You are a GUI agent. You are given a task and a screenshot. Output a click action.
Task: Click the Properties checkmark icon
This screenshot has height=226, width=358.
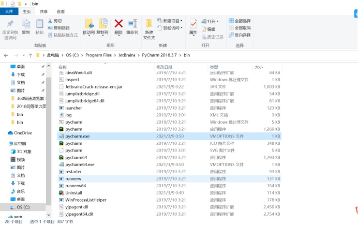coord(193,24)
